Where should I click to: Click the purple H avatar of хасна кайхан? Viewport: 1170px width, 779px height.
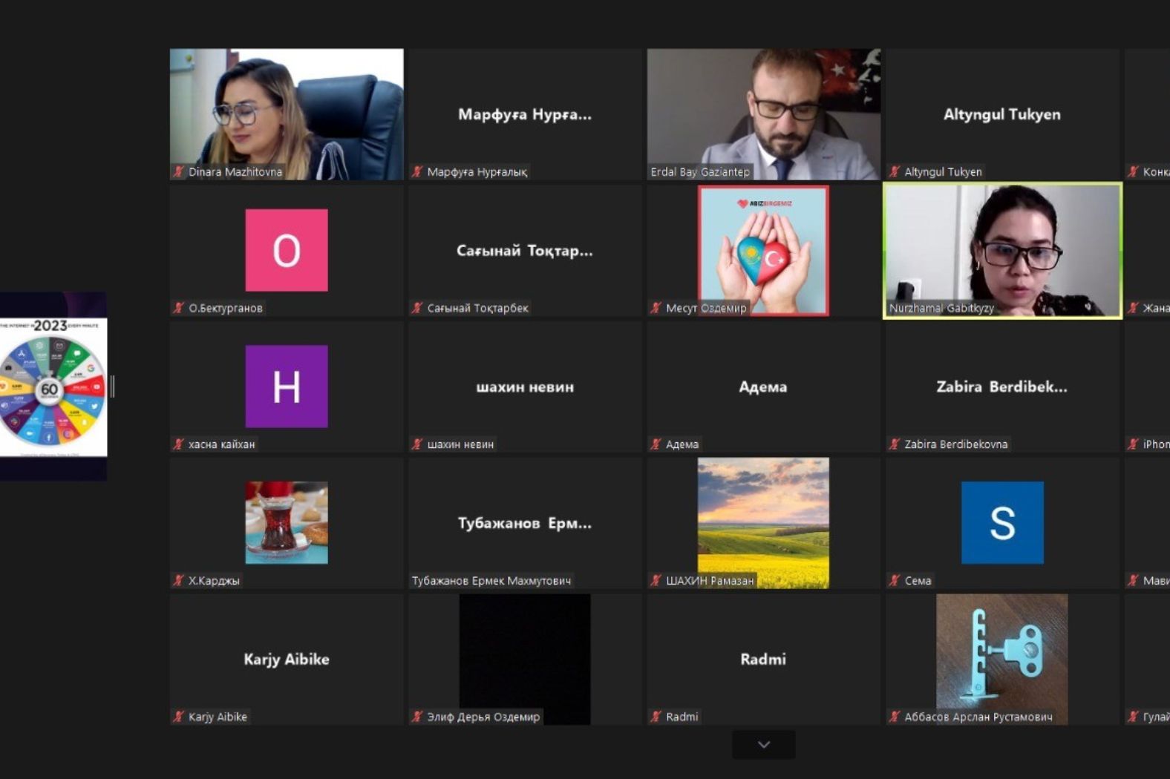(287, 387)
